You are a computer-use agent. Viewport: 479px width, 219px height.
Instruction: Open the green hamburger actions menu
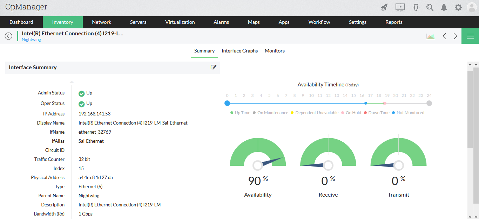pos(470,36)
